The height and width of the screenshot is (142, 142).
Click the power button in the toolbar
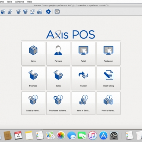57,12
